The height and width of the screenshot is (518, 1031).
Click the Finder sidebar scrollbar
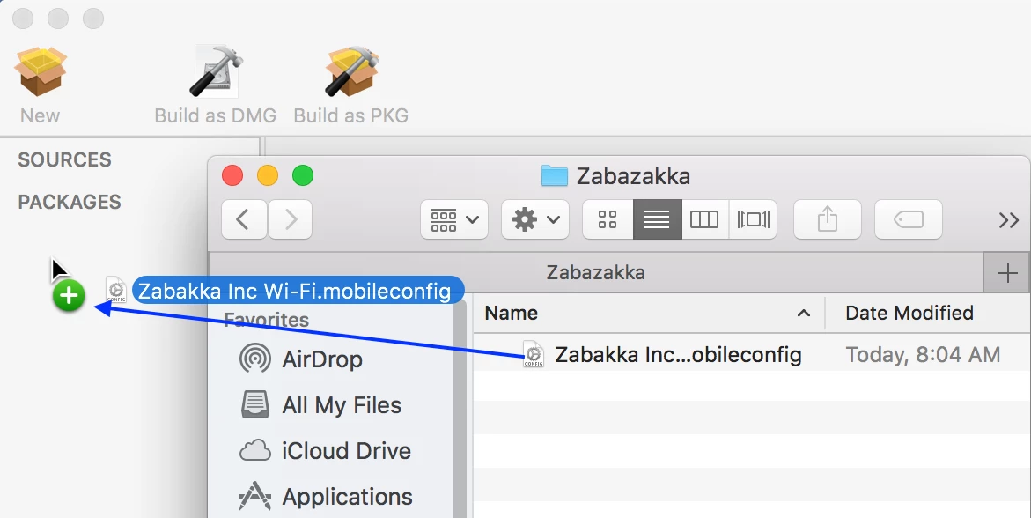click(x=460, y=407)
